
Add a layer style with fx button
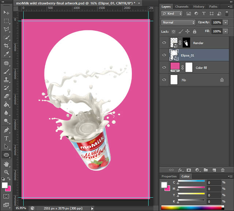(181, 170)
